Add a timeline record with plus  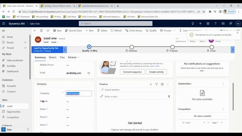[151, 84]
